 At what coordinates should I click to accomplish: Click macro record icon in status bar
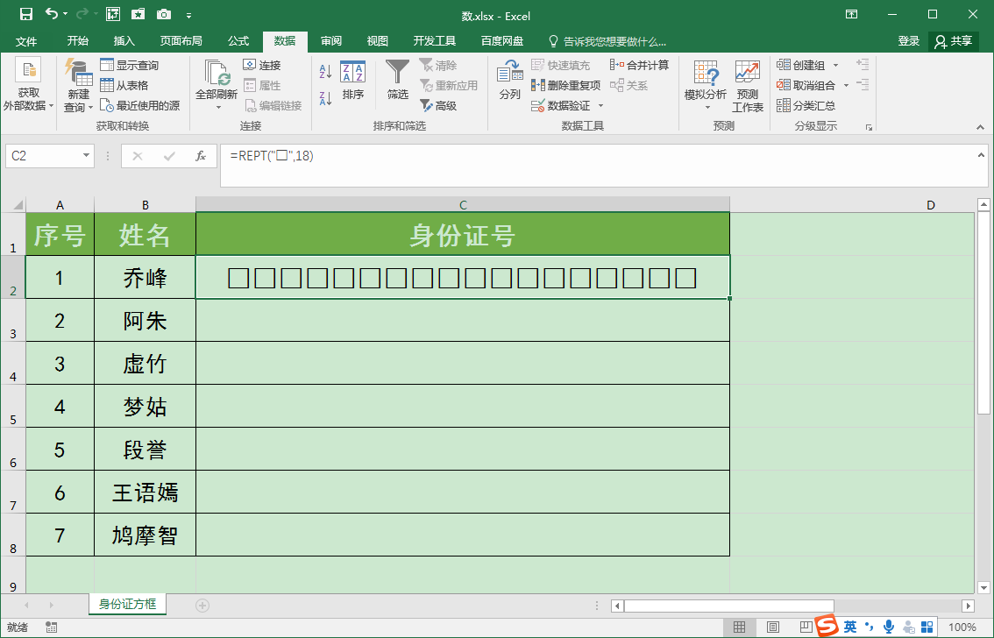(x=52, y=627)
